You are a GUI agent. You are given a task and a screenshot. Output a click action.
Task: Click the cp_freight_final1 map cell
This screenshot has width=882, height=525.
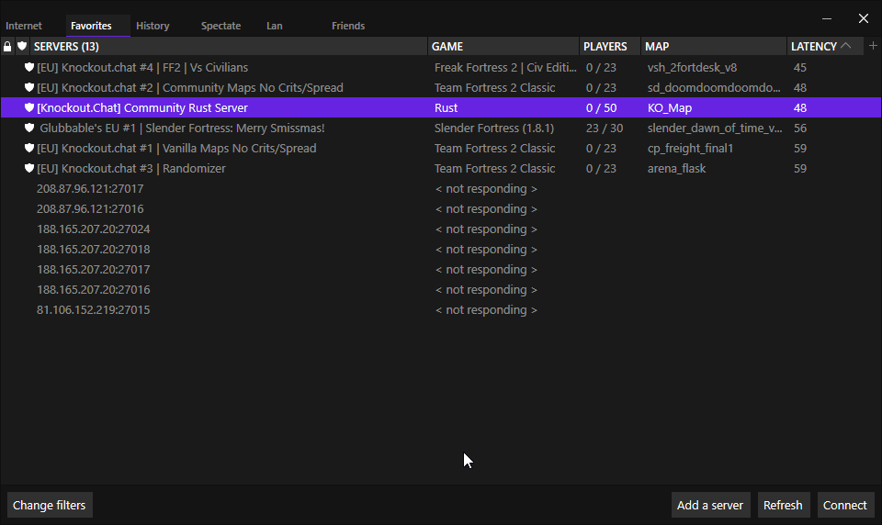tap(690, 149)
